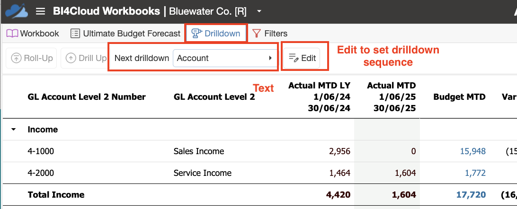Screen dimensions: 517x209
Task: Click the Sales Income Actual MTD value 0
Action: point(413,151)
